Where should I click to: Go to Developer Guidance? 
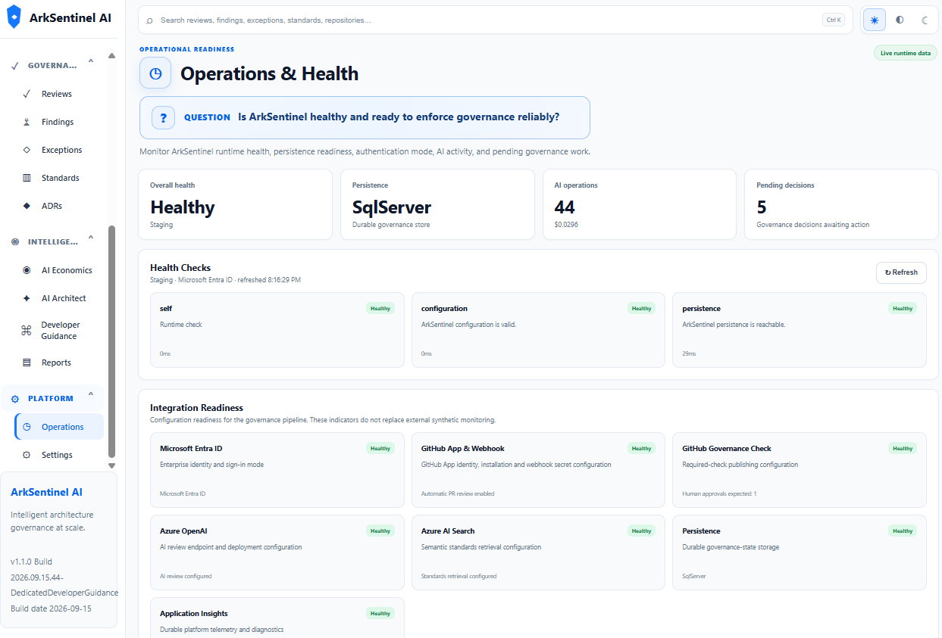tap(59, 330)
